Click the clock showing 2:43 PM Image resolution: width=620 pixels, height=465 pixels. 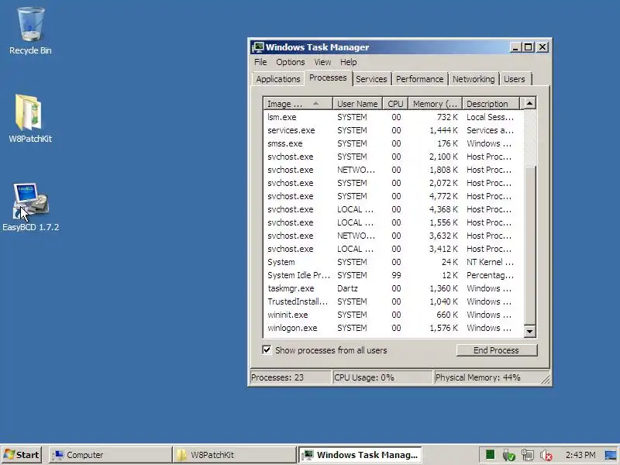tap(580, 455)
